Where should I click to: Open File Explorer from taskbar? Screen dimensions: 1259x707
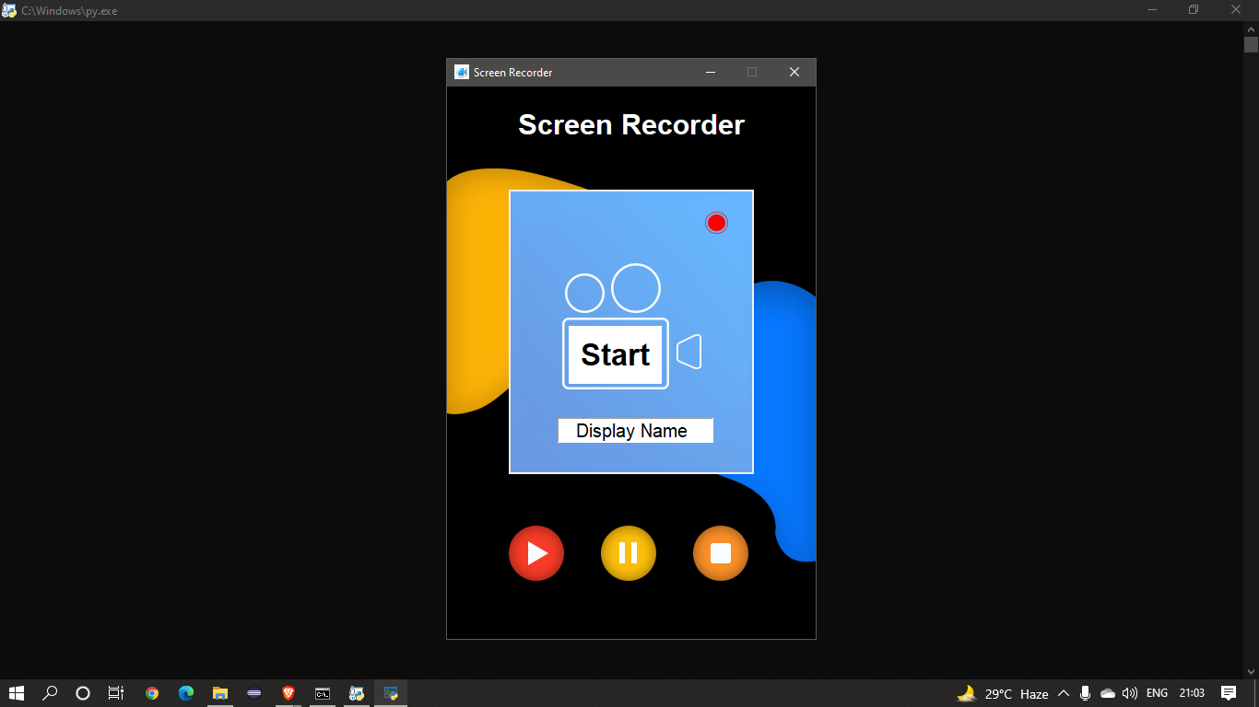tap(220, 693)
